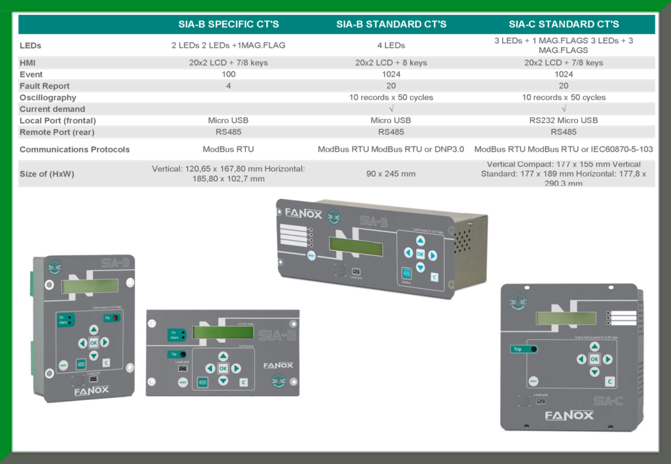The image size is (671, 464).
Task: Switch to the SIA-C STANDARD CT'S column
Action: (x=564, y=24)
